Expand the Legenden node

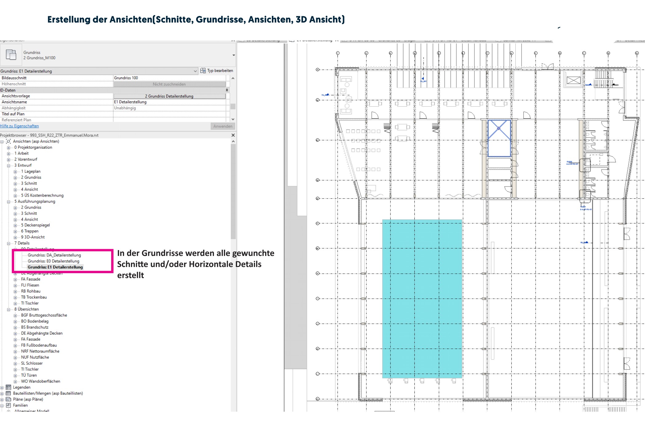(x=2, y=388)
